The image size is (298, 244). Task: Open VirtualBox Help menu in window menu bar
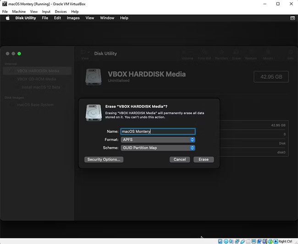[x=75, y=11]
